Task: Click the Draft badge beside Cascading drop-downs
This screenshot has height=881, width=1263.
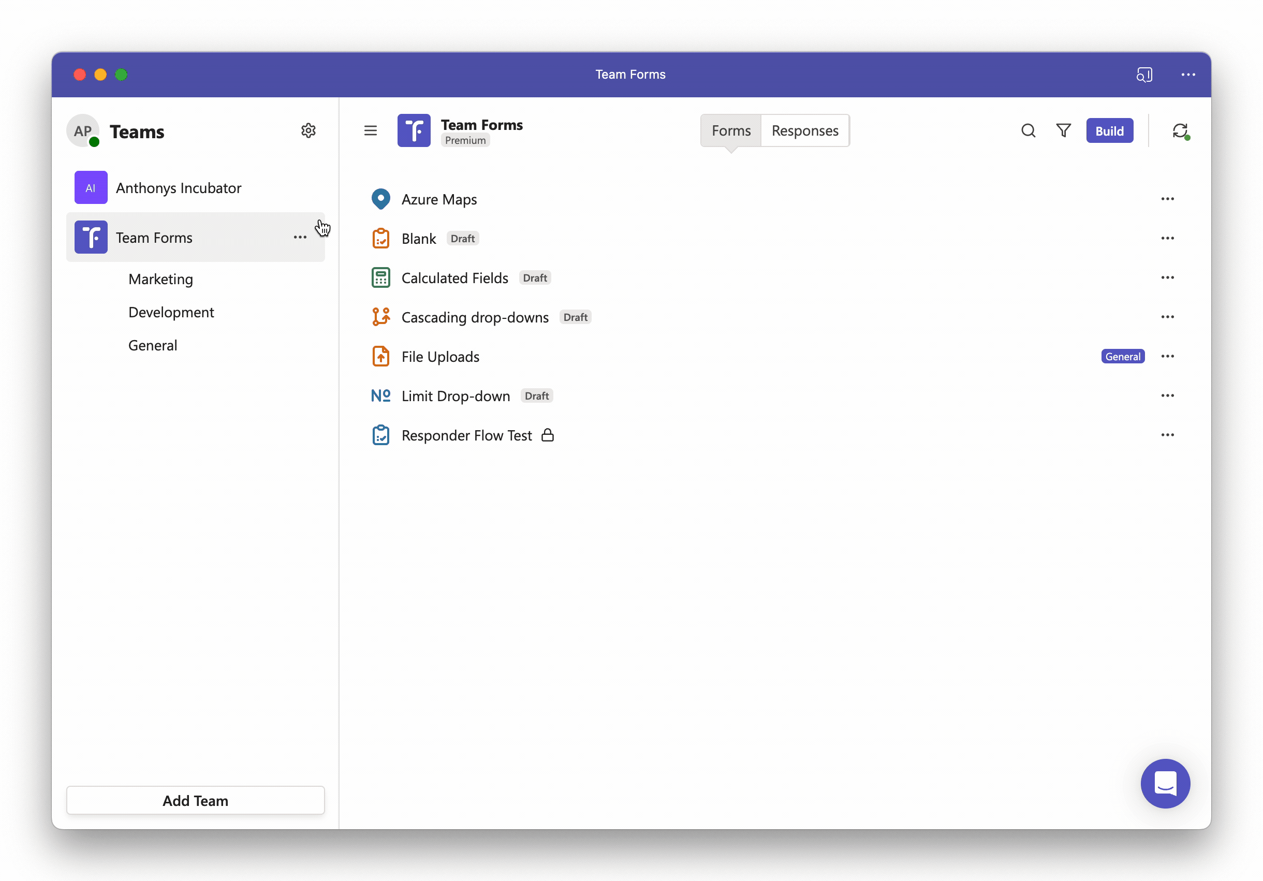Action: [x=575, y=317]
